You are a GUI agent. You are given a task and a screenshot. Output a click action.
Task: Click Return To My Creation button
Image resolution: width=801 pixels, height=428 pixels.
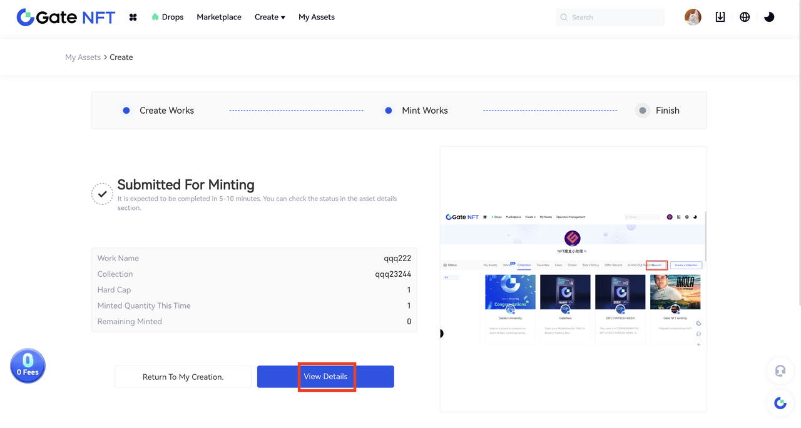183,377
